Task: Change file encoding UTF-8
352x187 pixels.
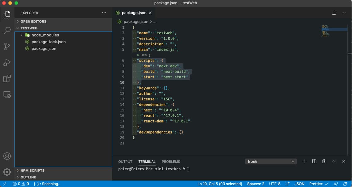Action: click(x=275, y=184)
